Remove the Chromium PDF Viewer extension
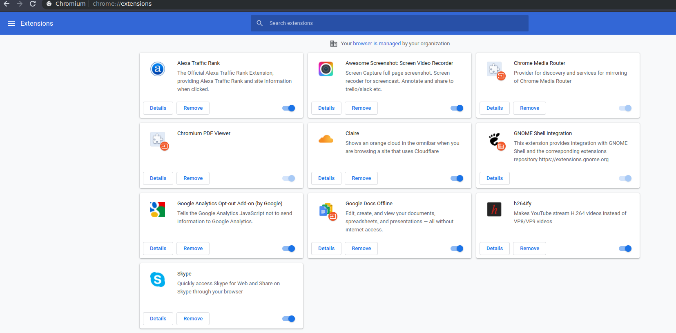This screenshot has height=333, width=676. click(193, 178)
